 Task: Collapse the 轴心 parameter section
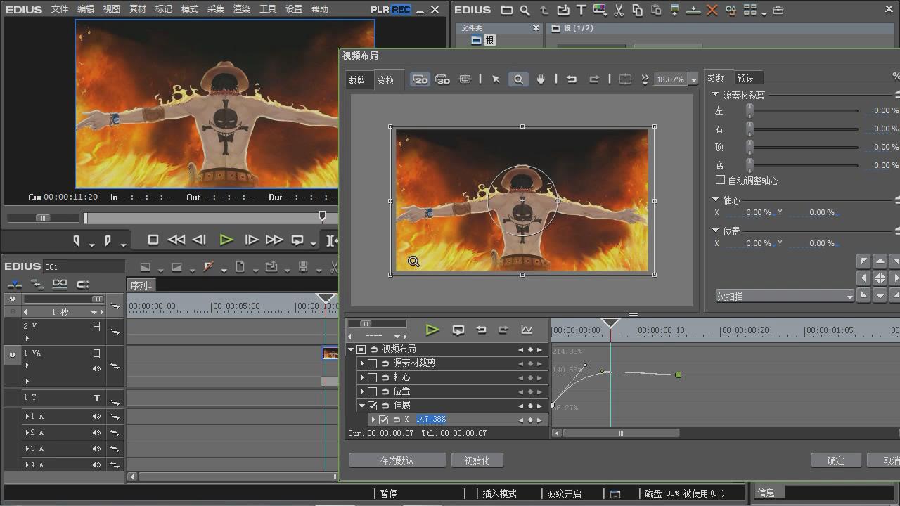coord(716,200)
